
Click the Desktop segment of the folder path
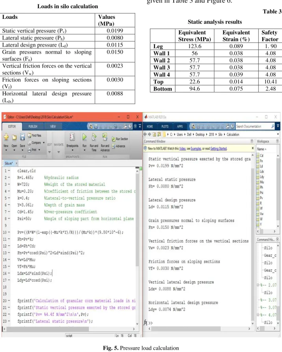[x=200, y=135]
